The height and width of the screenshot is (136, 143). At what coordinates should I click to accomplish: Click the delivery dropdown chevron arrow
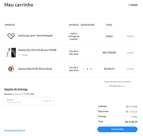tap(50, 101)
